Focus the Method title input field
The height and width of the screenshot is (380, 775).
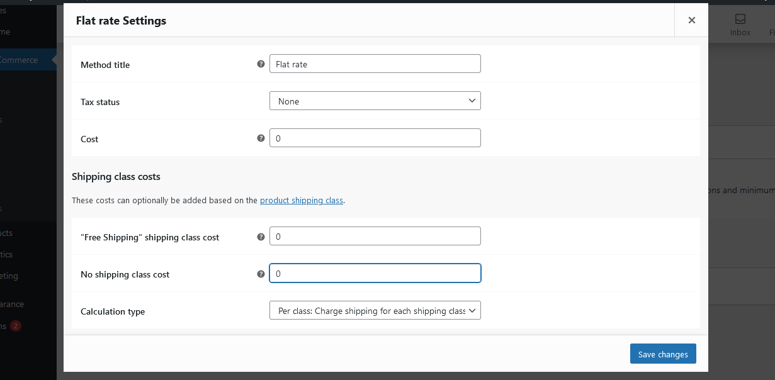[375, 64]
